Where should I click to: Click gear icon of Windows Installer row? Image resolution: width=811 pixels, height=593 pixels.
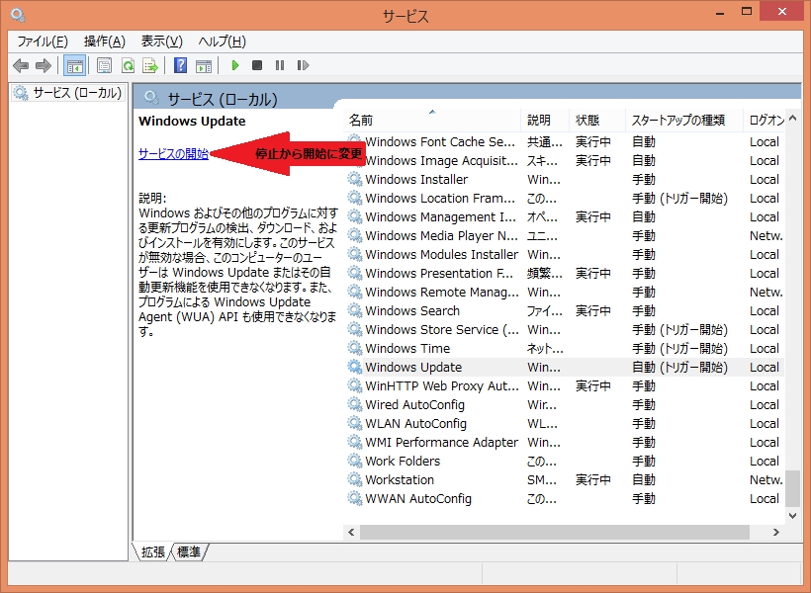(355, 179)
